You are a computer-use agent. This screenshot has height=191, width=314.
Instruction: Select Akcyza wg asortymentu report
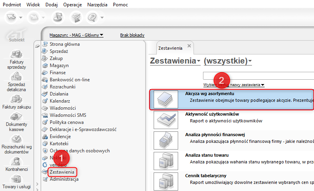point(232,99)
